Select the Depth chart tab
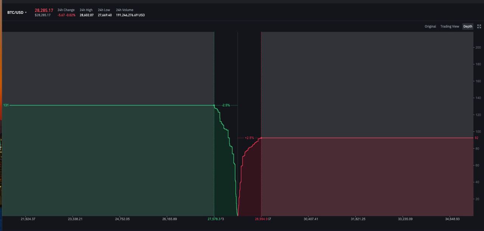The image size is (484, 231). tap(468, 26)
